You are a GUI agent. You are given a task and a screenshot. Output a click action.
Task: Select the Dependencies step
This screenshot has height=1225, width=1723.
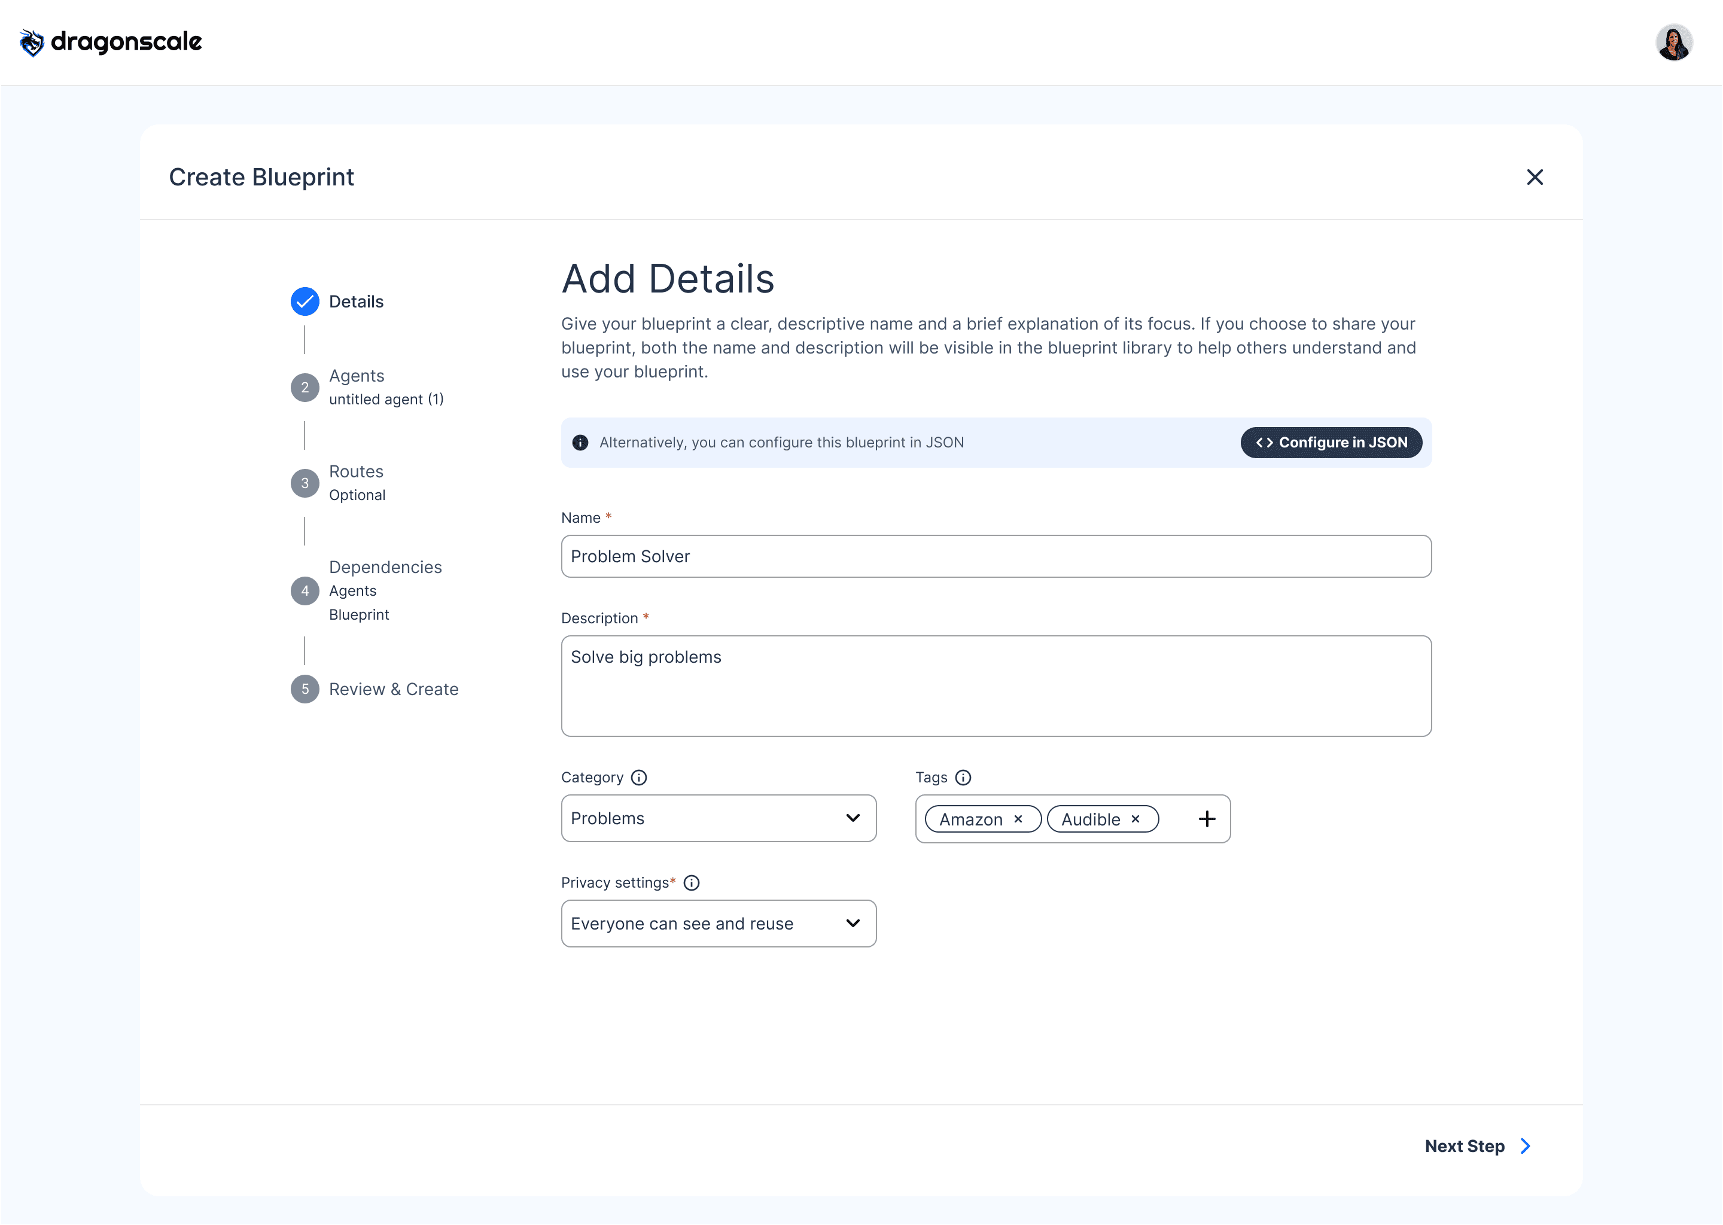[x=385, y=568]
